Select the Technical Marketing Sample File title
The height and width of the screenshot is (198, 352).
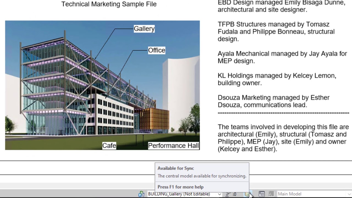point(109,4)
